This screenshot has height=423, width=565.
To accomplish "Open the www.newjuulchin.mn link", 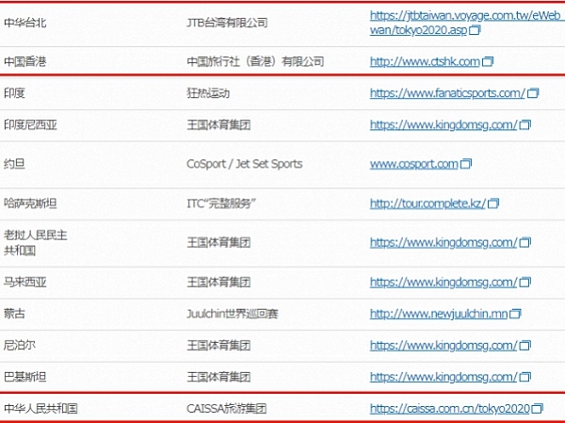I will click(x=439, y=314).
